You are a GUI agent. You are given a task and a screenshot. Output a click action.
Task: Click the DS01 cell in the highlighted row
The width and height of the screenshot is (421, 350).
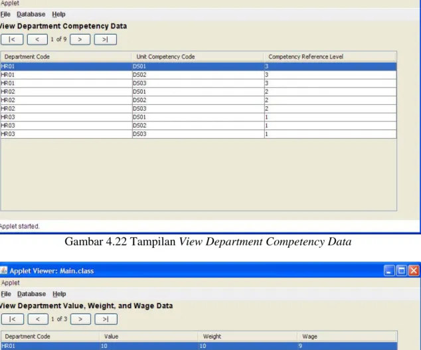tap(198, 66)
